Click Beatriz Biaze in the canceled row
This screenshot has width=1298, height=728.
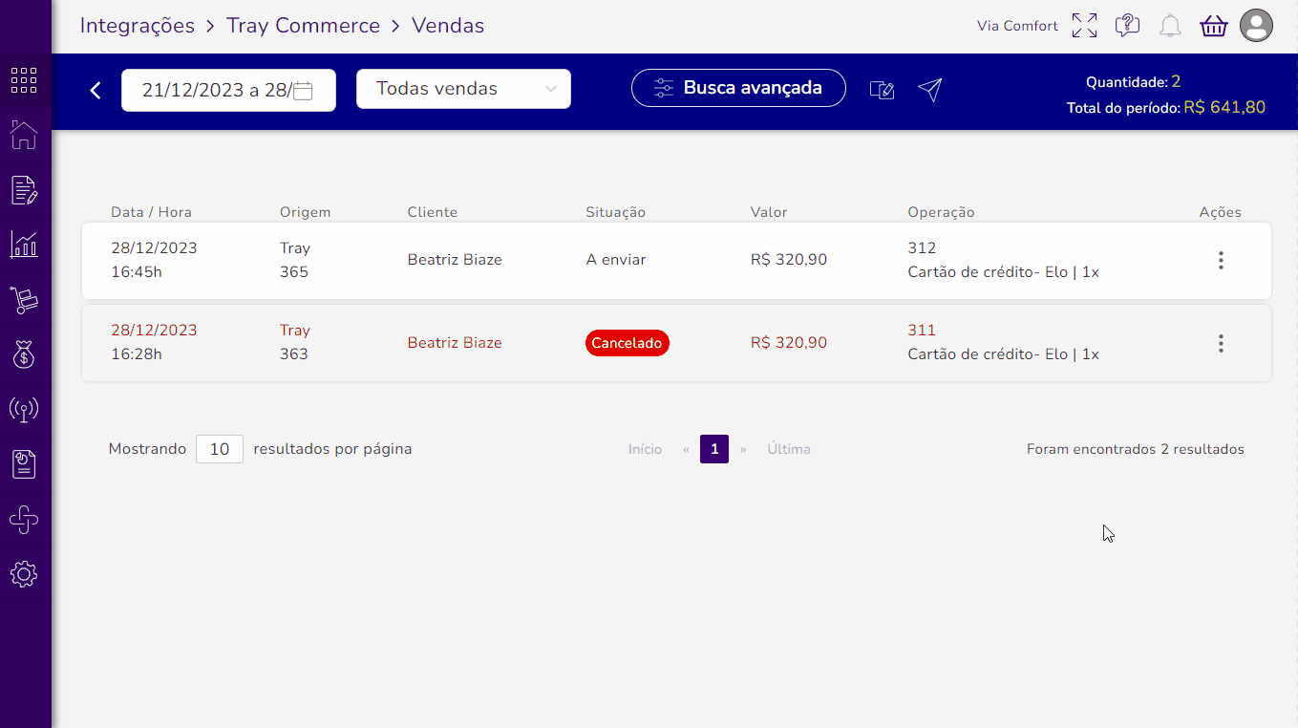click(455, 343)
